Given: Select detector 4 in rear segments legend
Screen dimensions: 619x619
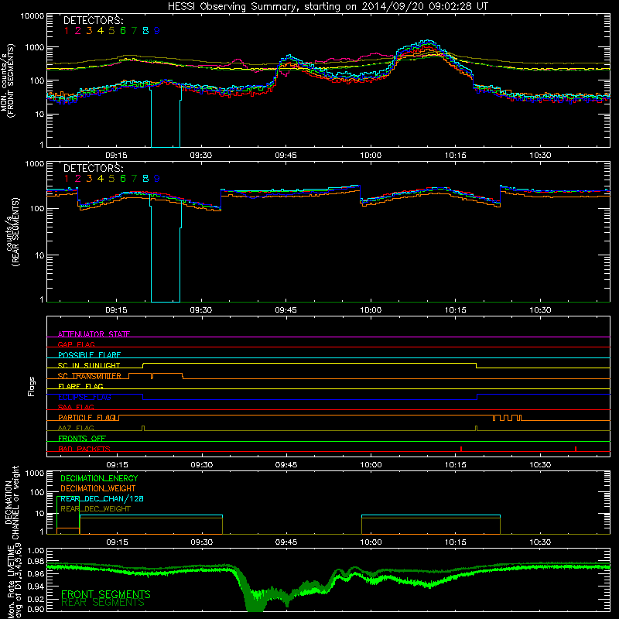Looking at the screenshot, I should [x=101, y=179].
